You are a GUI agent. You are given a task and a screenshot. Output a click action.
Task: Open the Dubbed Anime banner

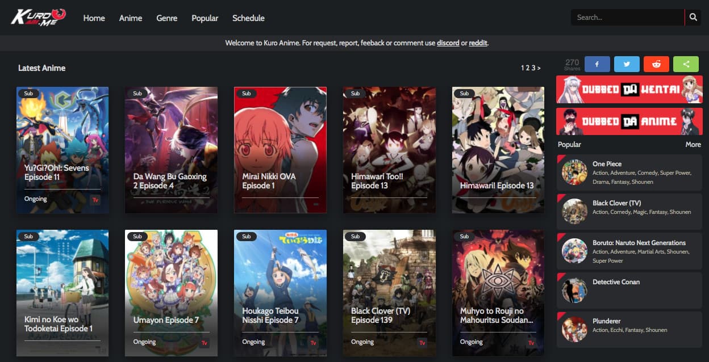pos(629,121)
